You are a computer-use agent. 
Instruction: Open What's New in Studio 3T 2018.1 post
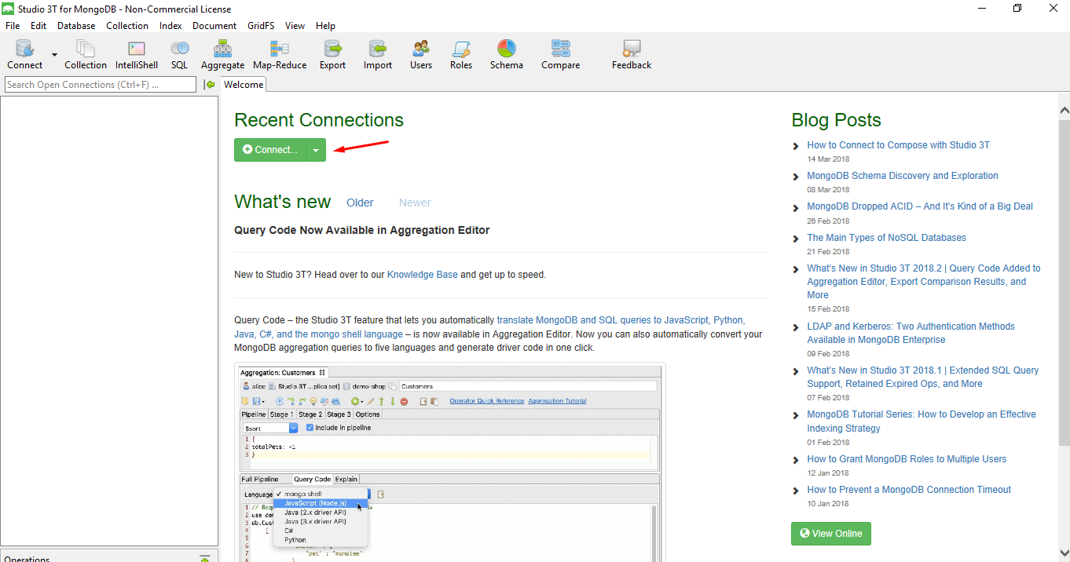pos(923,377)
